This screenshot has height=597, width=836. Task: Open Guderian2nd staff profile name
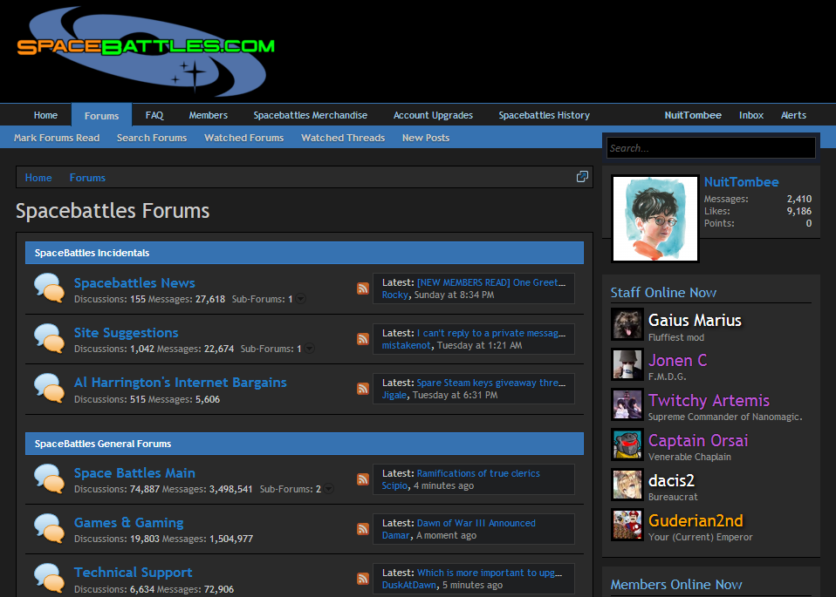[696, 520]
